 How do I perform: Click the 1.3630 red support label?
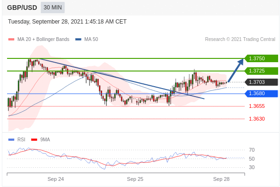coord(257,119)
